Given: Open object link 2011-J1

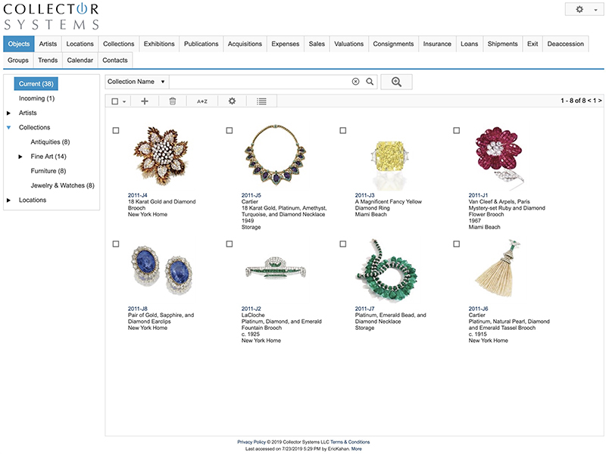Looking at the screenshot, I should click(478, 195).
